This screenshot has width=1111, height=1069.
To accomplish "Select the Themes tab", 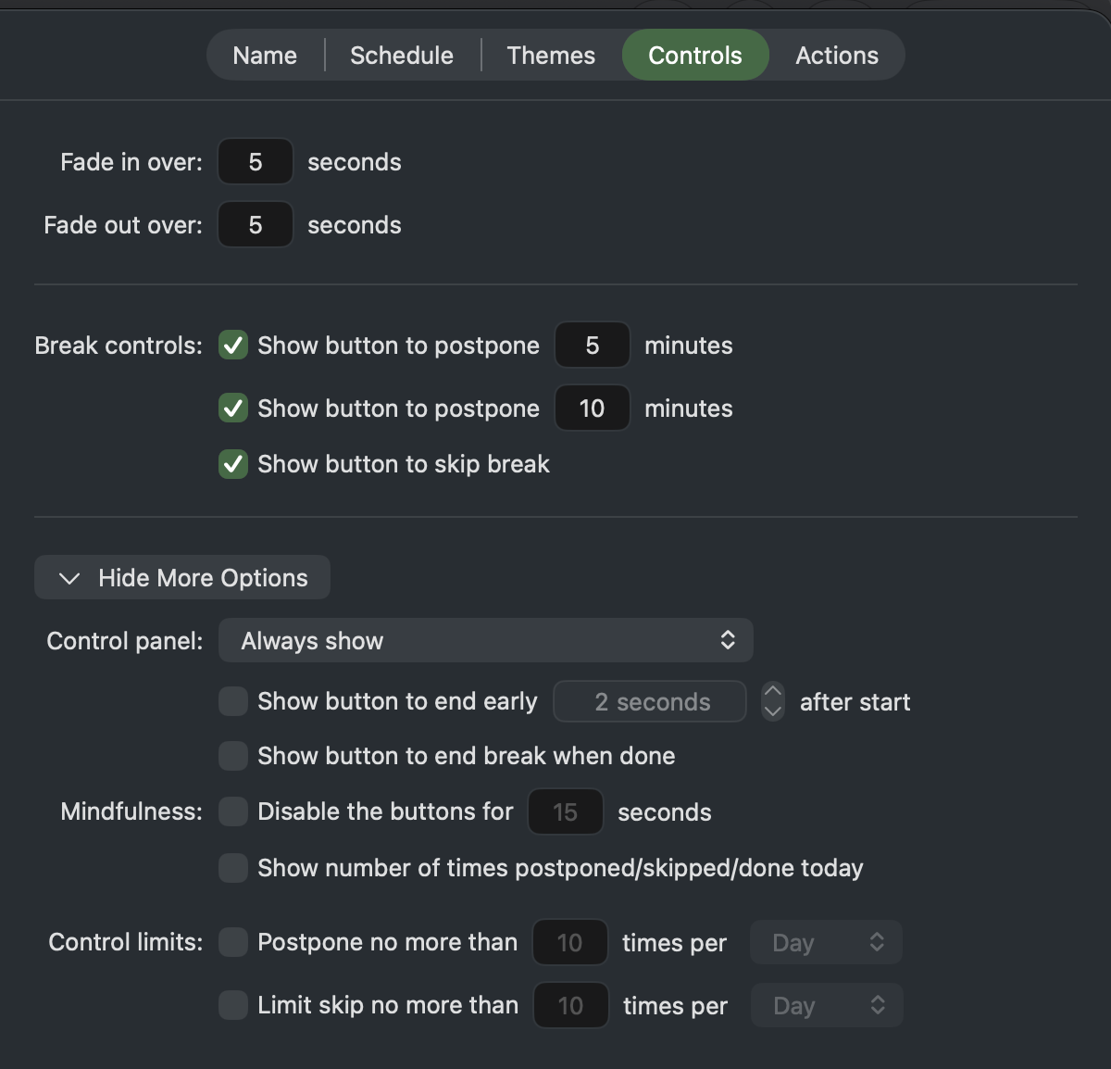I will [551, 56].
